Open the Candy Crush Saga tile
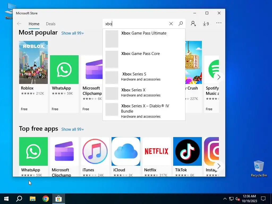 click(x=194, y=77)
